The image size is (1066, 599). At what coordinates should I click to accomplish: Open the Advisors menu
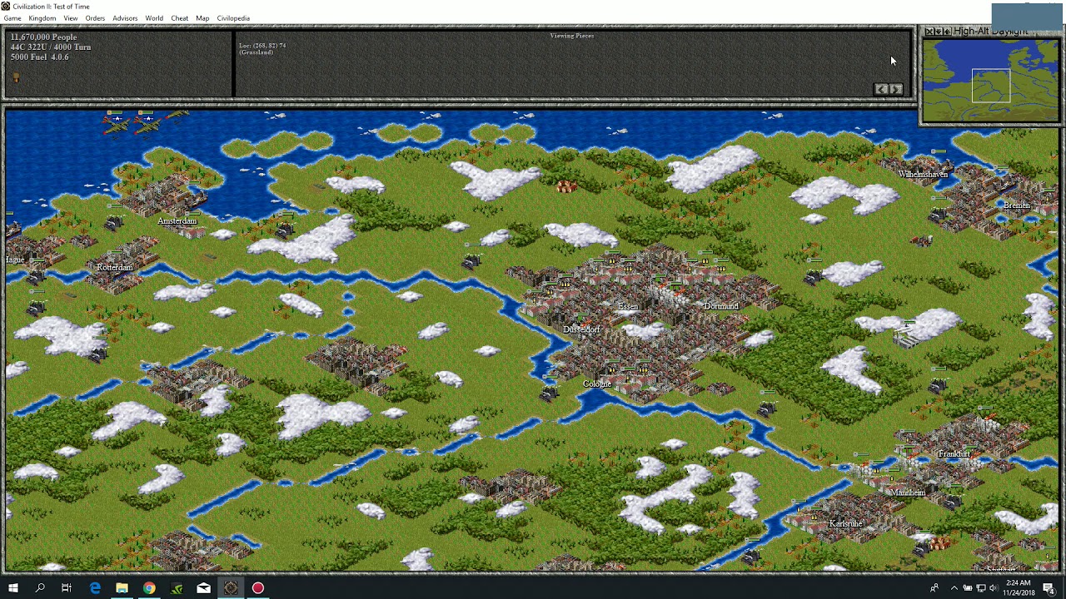tap(125, 18)
